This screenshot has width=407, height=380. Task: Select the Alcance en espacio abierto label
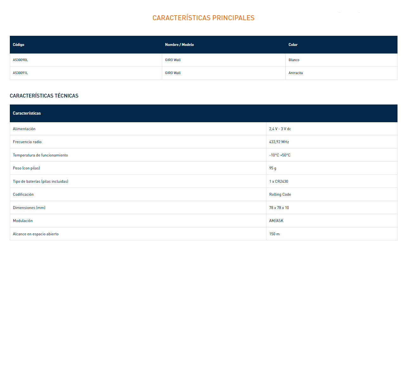coord(36,234)
